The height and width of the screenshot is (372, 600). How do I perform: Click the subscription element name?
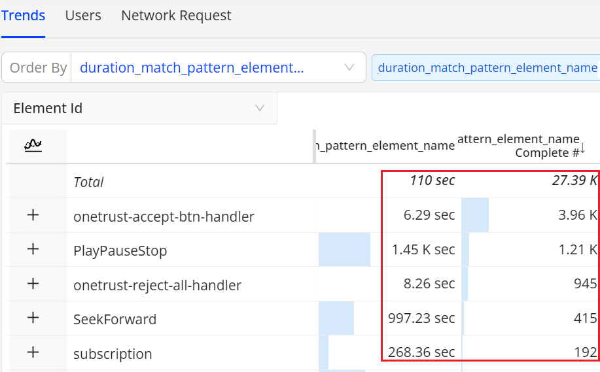pos(113,354)
